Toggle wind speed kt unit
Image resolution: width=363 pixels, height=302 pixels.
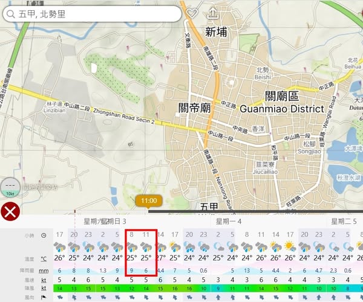pos(44,280)
